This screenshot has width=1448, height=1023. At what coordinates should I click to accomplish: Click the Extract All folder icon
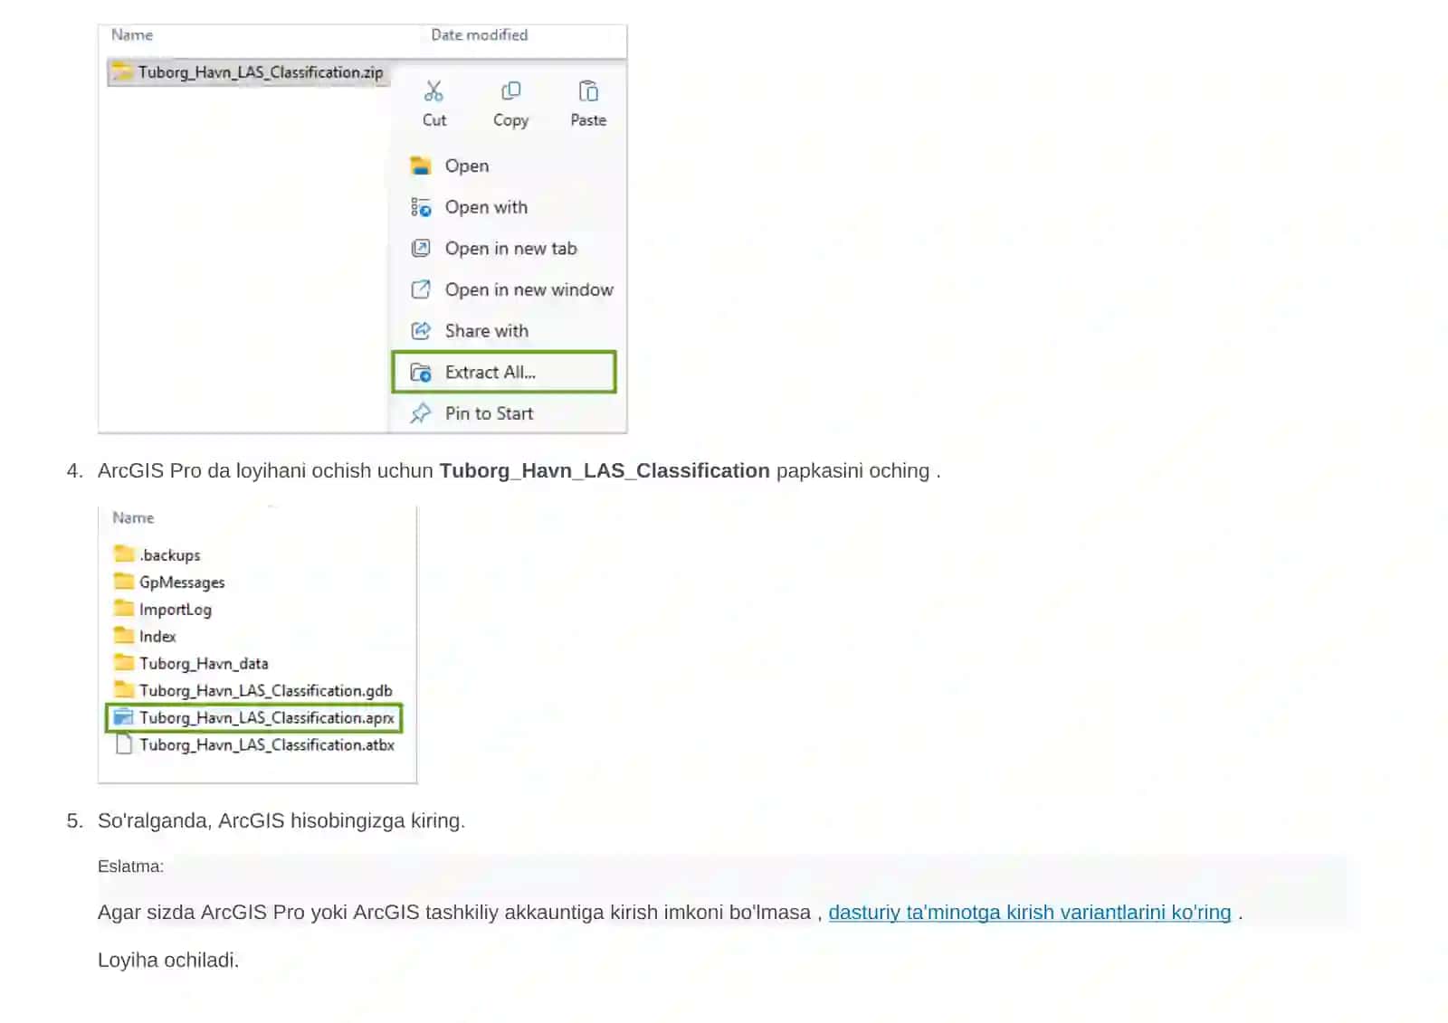click(x=421, y=373)
